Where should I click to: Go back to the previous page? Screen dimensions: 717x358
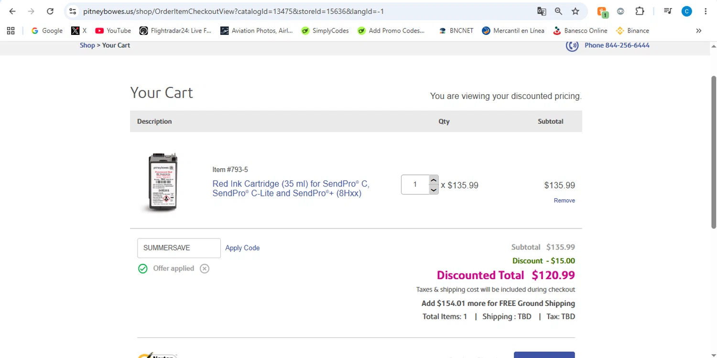(x=12, y=11)
